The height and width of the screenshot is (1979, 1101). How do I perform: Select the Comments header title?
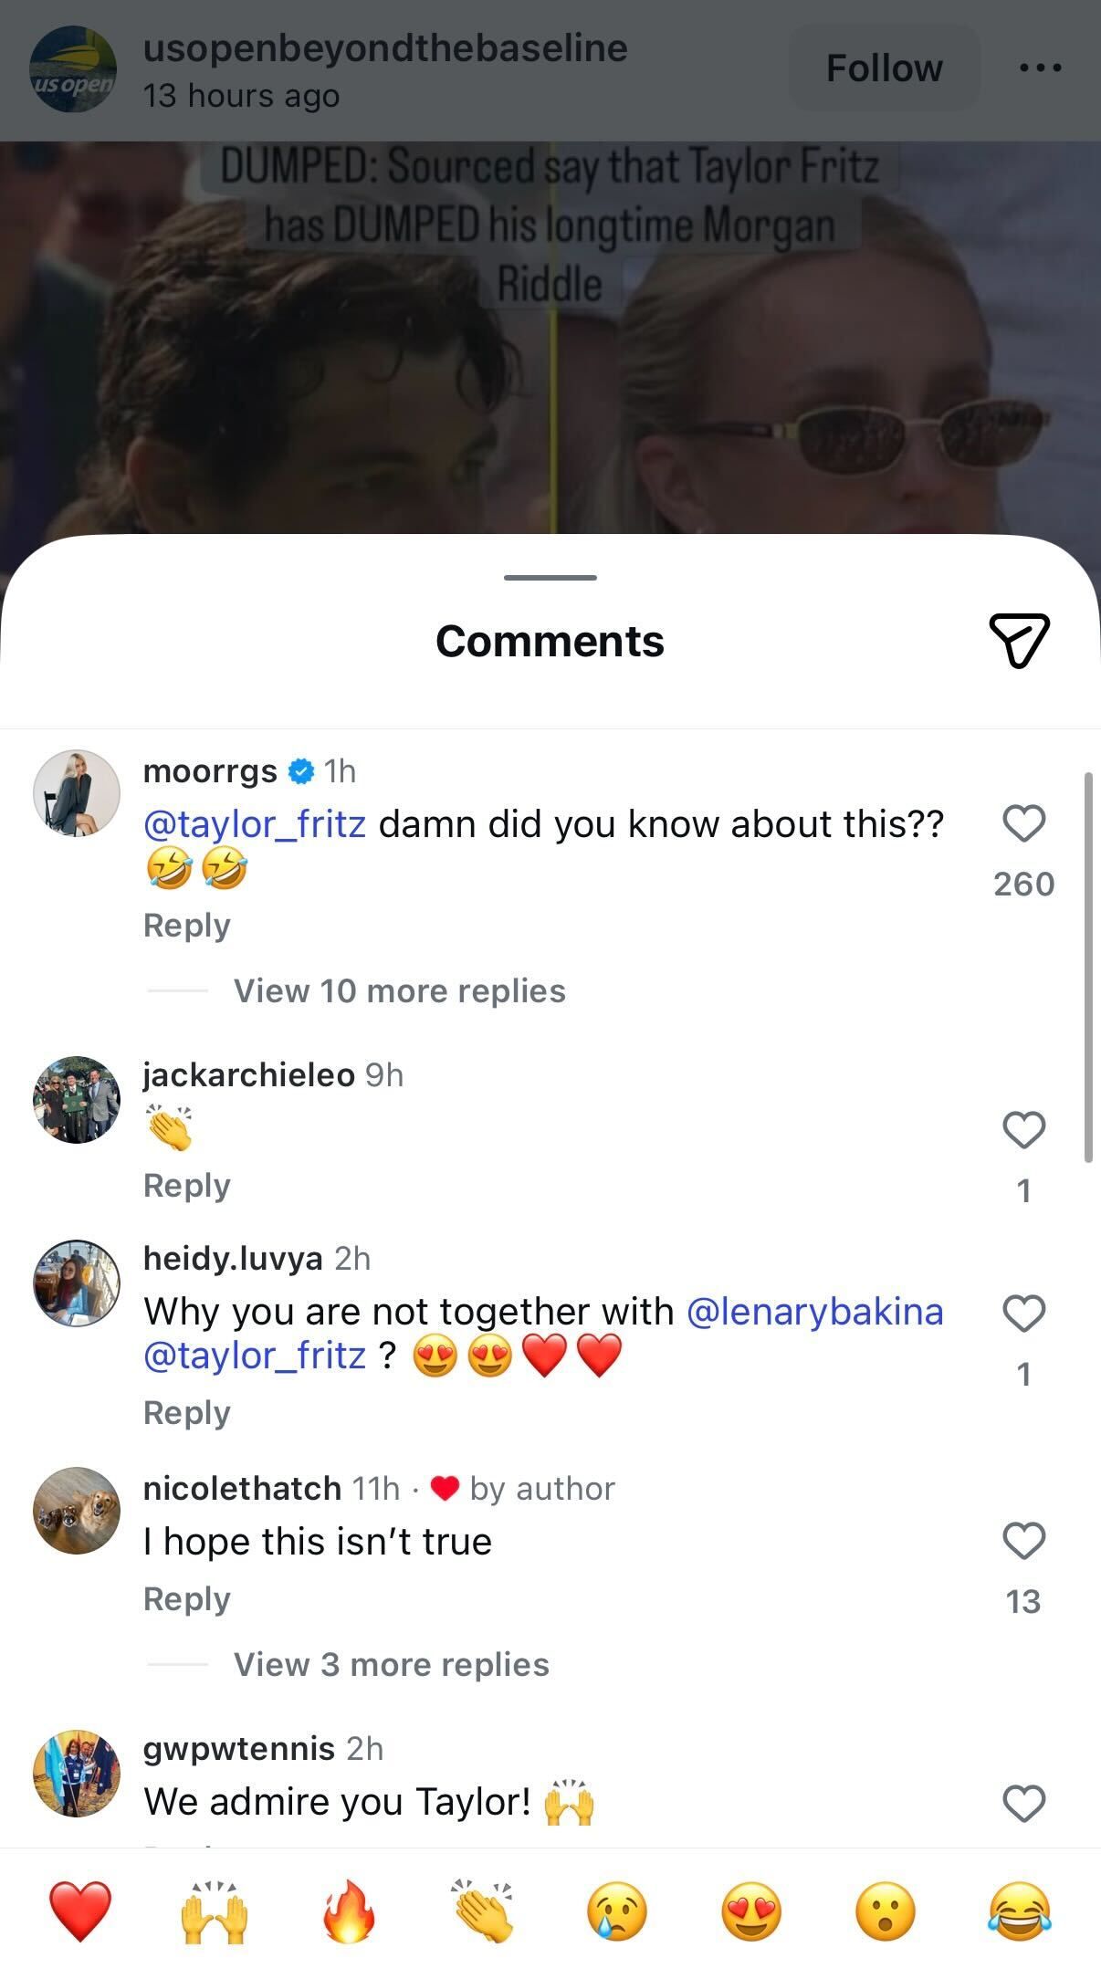549,642
